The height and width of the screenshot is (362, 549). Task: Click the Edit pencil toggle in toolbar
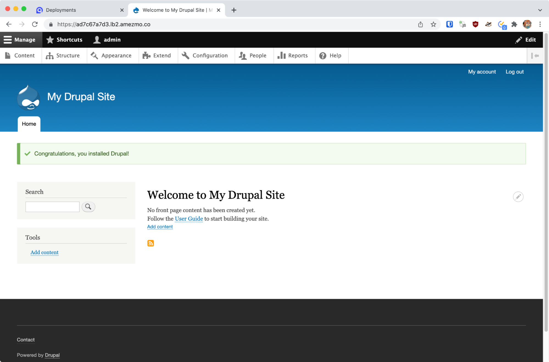tap(525, 40)
